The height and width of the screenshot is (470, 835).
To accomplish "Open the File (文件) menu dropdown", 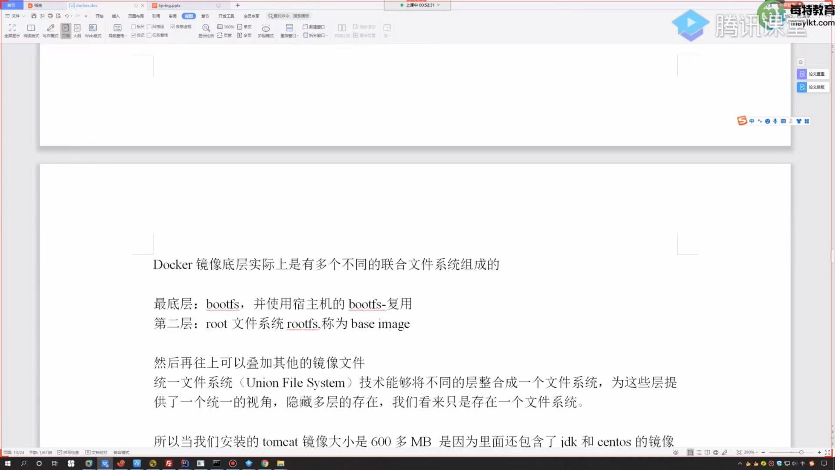I will coord(15,16).
